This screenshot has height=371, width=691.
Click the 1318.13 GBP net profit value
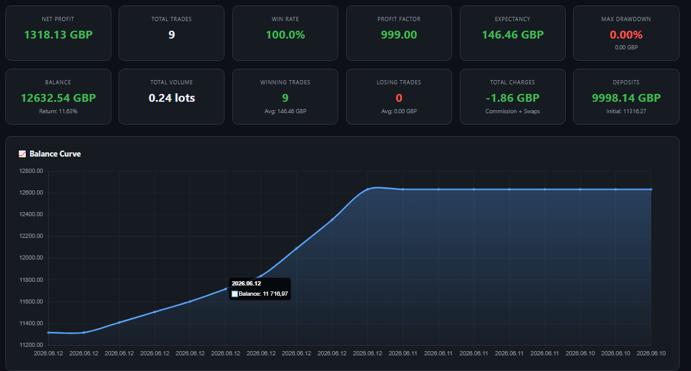click(x=58, y=34)
